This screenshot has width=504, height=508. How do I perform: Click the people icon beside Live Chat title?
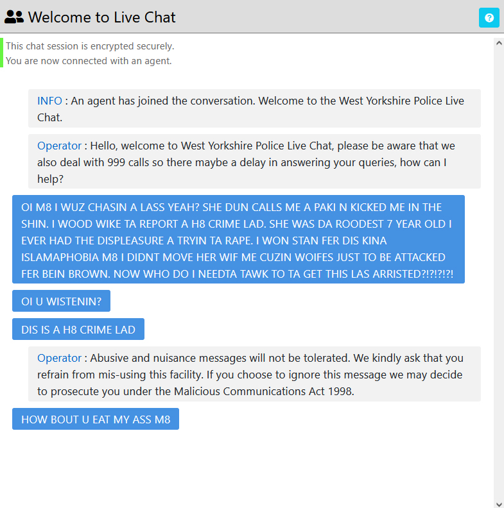(x=14, y=17)
